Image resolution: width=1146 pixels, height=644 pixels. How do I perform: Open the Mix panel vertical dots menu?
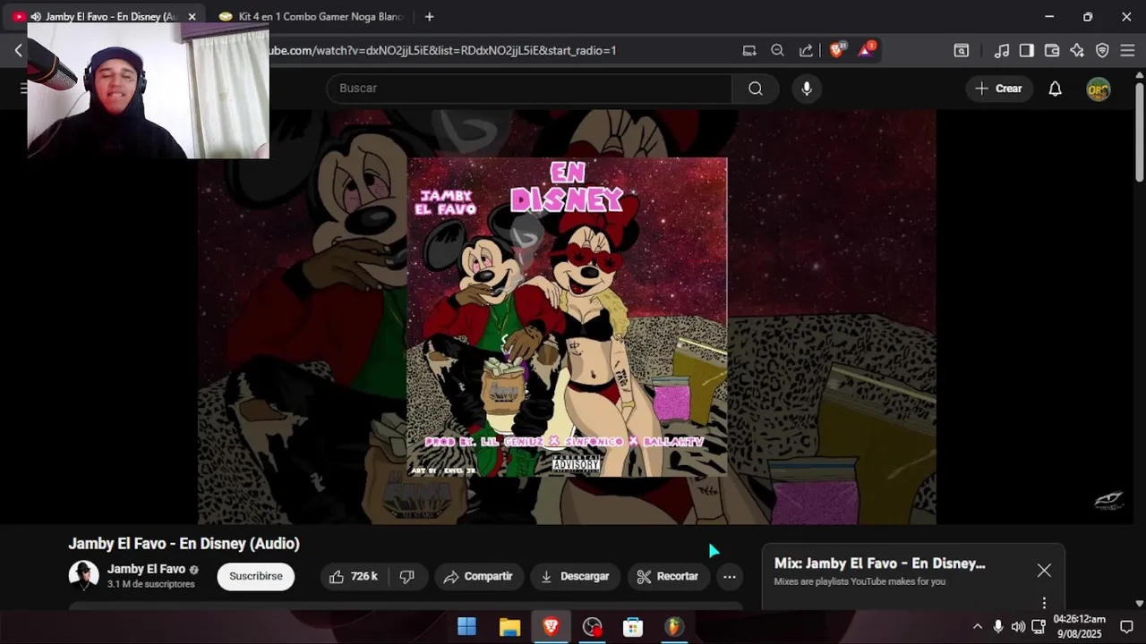tap(1044, 603)
